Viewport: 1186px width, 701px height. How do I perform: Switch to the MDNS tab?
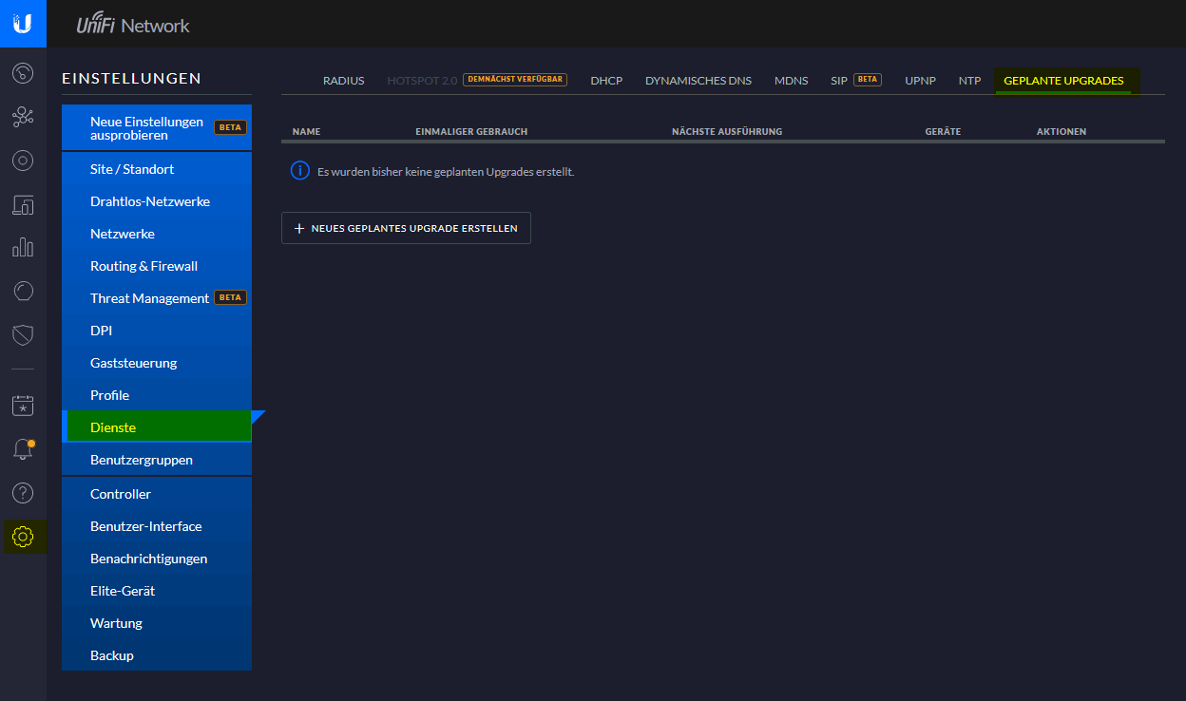[791, 81]
